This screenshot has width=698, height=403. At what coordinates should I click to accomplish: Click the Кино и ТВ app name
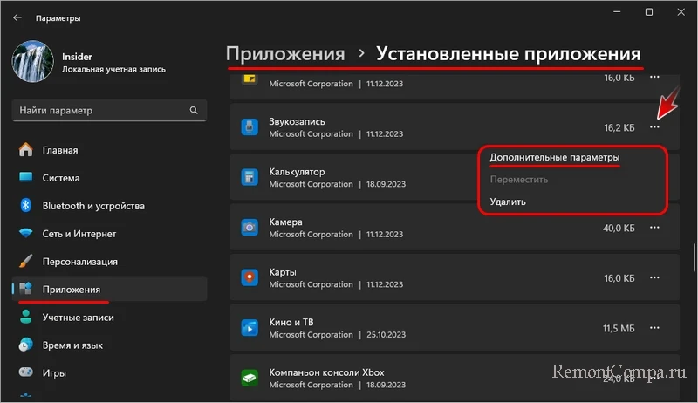click(291, 322)
